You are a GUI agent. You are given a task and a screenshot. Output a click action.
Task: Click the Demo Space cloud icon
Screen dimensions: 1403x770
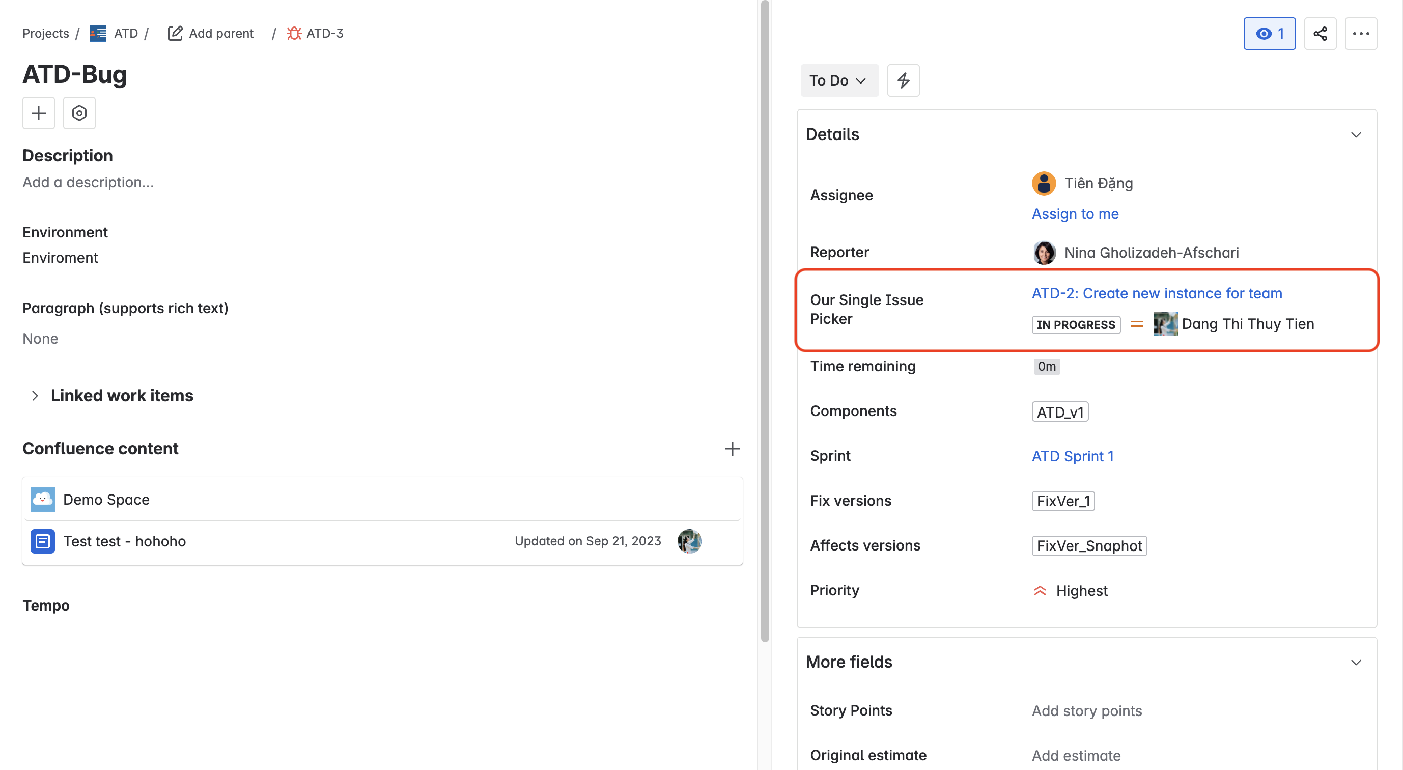(42, 499)
